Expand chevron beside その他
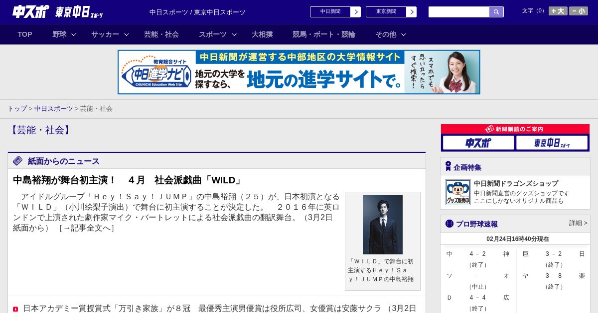The width and height of the screenshot is (598, 313). (404, 35)
